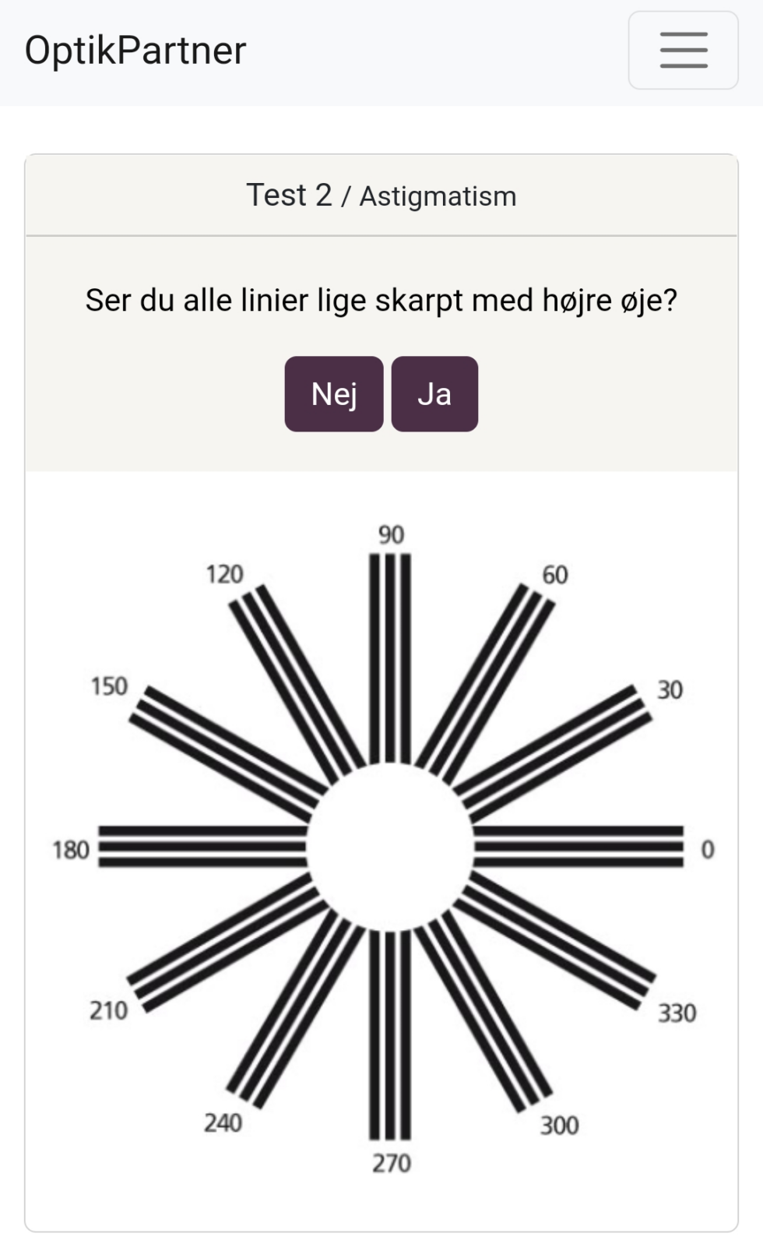The image size is (763, 1251).
Task: Click the question text about line sharpness
Action: point(381,298)
